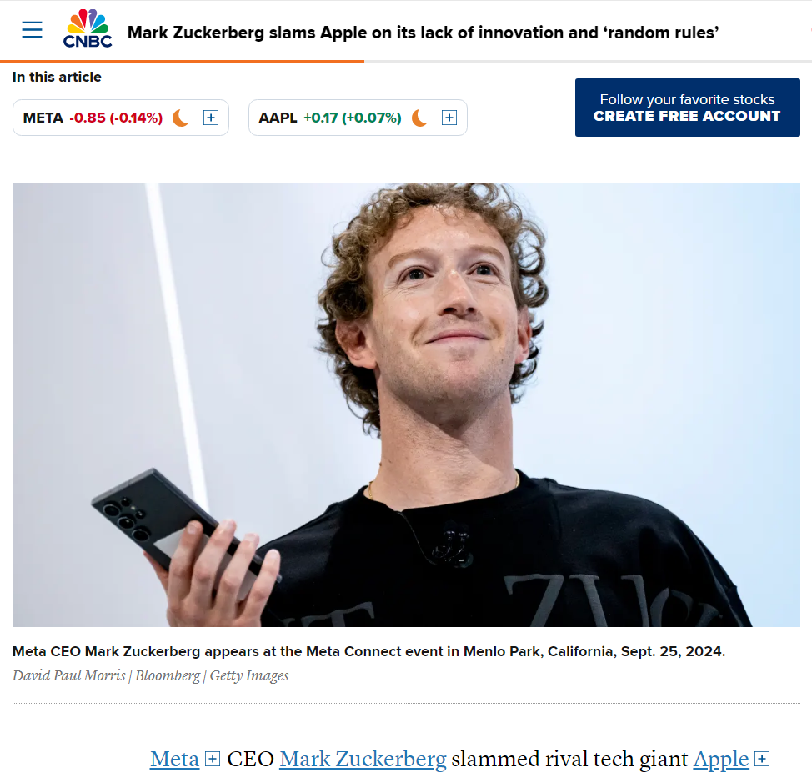Click the CNBC peacock logo
812x778 pixels.
pos(88,29)
